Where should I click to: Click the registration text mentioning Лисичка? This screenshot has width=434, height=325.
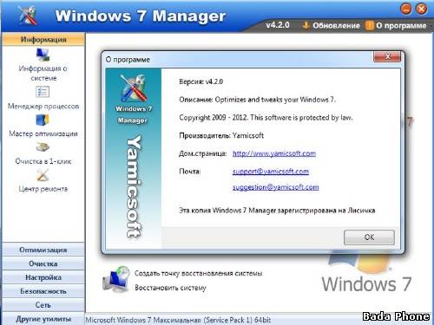[277, 211]
